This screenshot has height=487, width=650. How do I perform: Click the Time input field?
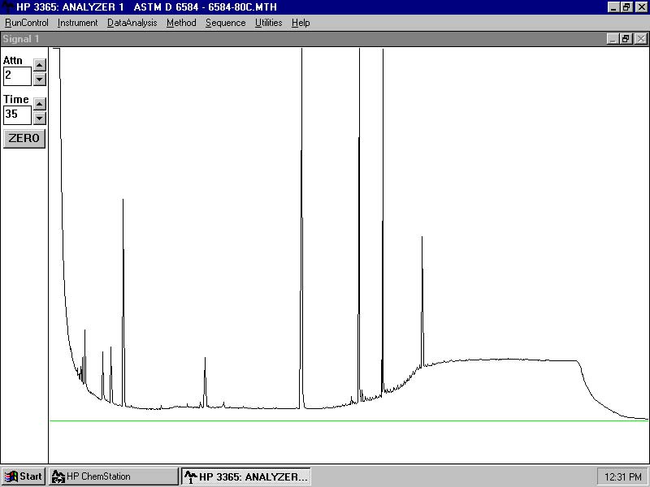[17, 115]
